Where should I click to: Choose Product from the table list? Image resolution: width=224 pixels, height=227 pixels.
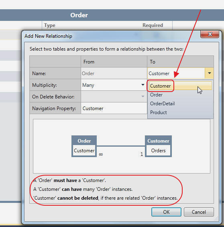click(x=180, y=112)
